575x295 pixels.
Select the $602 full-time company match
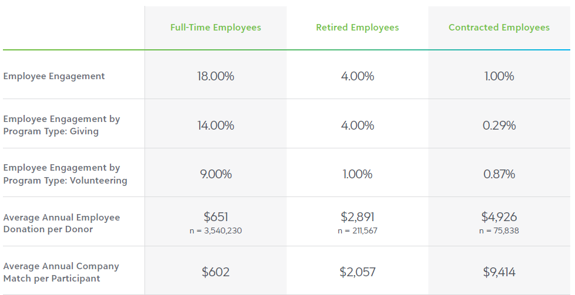[216, 272]
